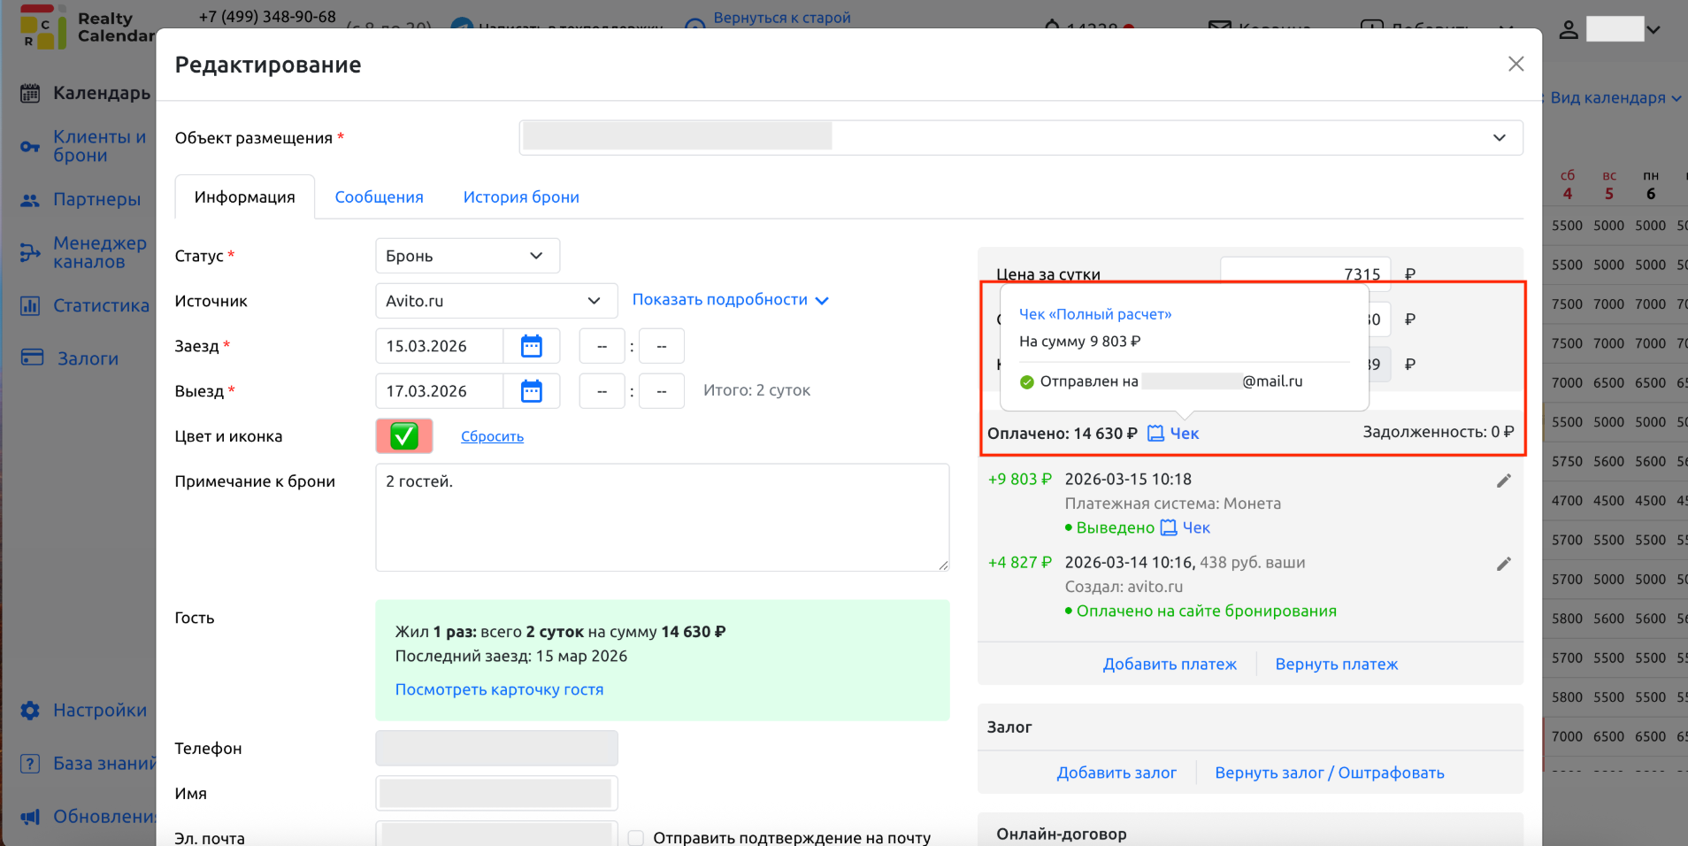Open Клиенты и брони key icon
The image size is (1688, 846).
pos(30,147)
